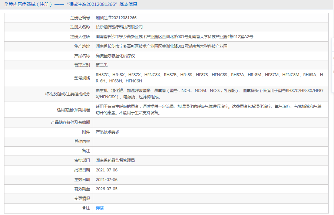Click the registrant name 长沙涵晖医疗科技有限公司
This screenshot has height=215, width=334.
119,27
